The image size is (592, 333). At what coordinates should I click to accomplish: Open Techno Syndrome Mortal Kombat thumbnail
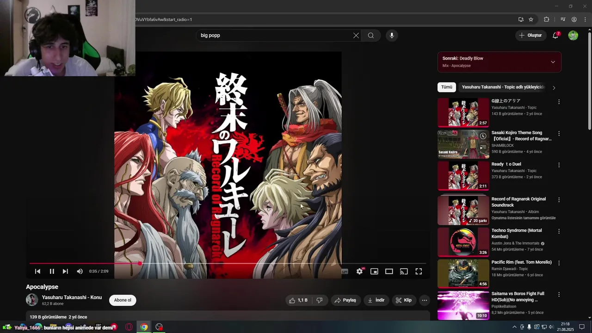pyautogui.click(x=463, y=242)
